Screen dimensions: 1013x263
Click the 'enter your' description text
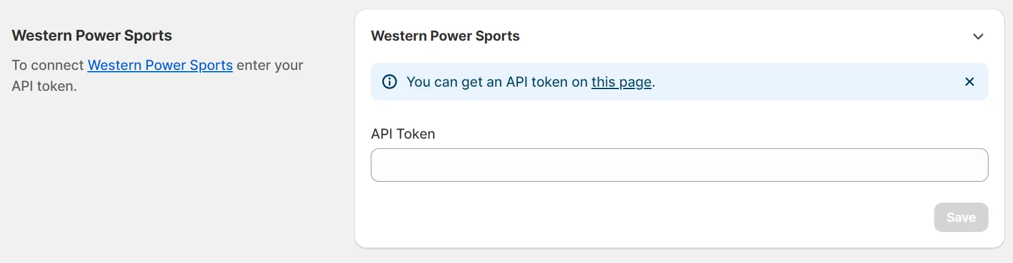pyautogui.click(x=270, y=65)
